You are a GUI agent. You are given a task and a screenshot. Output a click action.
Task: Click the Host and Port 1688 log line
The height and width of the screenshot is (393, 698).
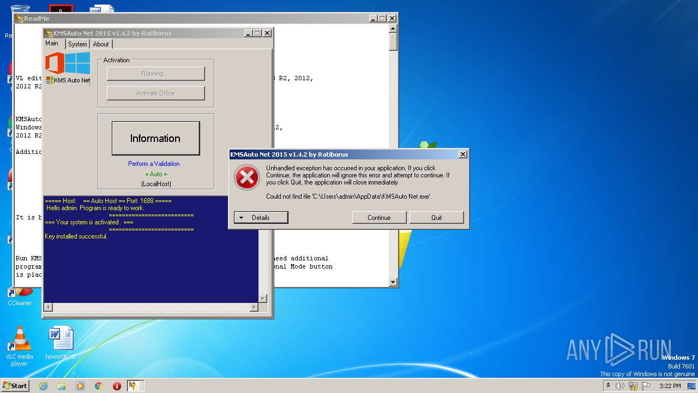pos(108,201)
